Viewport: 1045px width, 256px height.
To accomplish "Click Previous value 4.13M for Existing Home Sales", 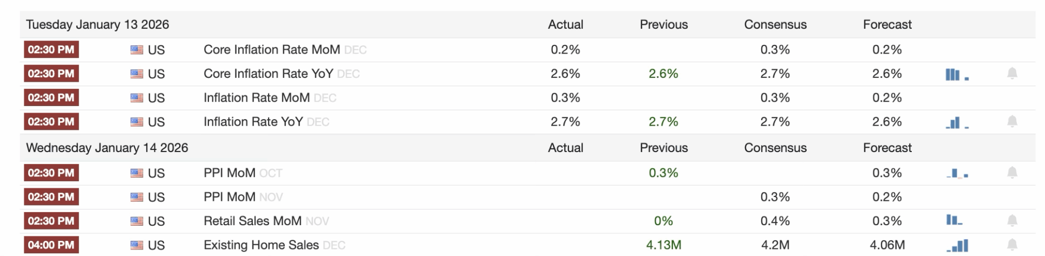I will pos(663,245).
